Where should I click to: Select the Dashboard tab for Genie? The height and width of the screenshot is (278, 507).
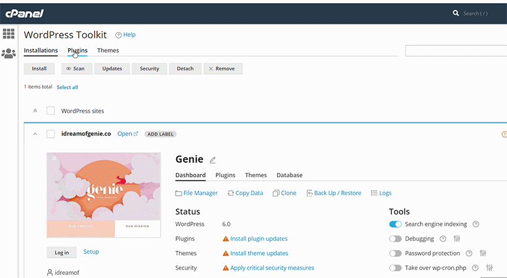click(190, 175)
